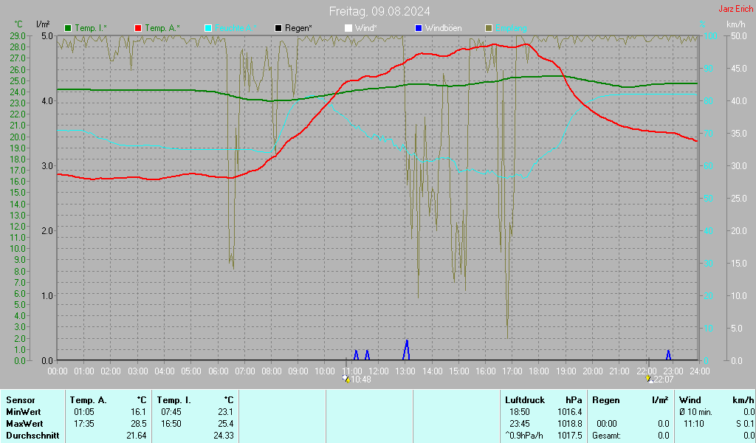This screenshot has width=756, height=443.
Task: Click the '10:48' sunrise time label
Action: 360,380
